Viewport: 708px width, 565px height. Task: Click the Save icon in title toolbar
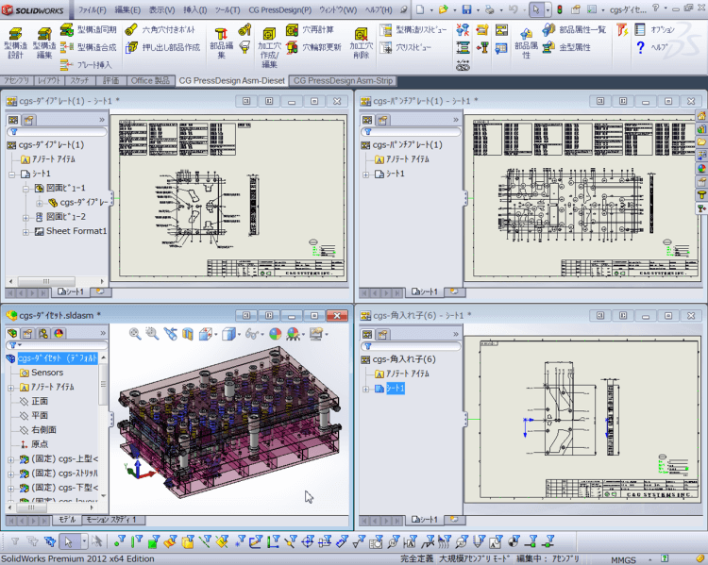click(467, 9)
